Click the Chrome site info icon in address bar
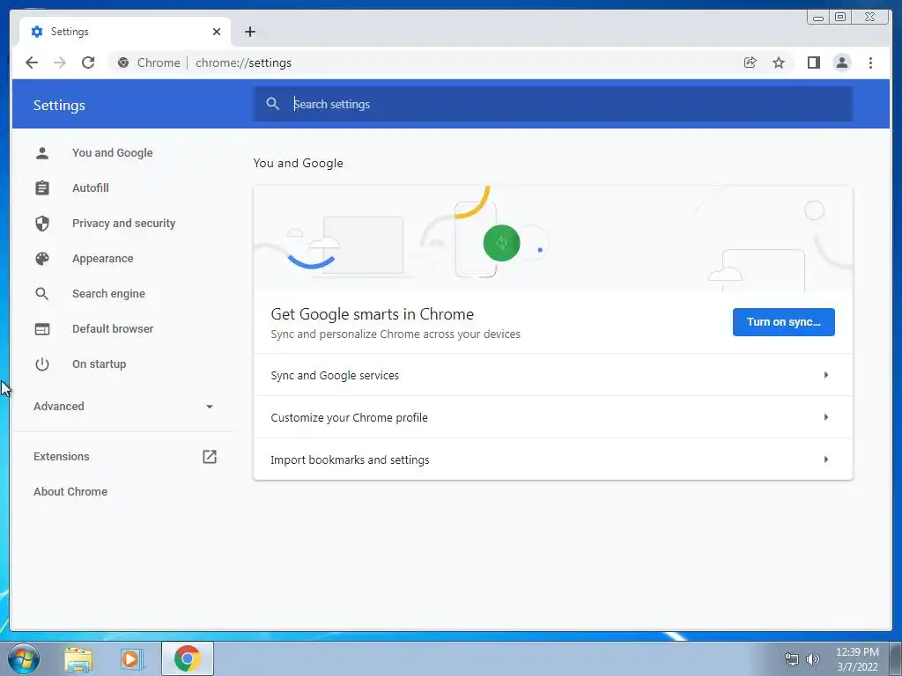Image resolution: width=902 pixels, height=676 pixels. pos(123,62)
